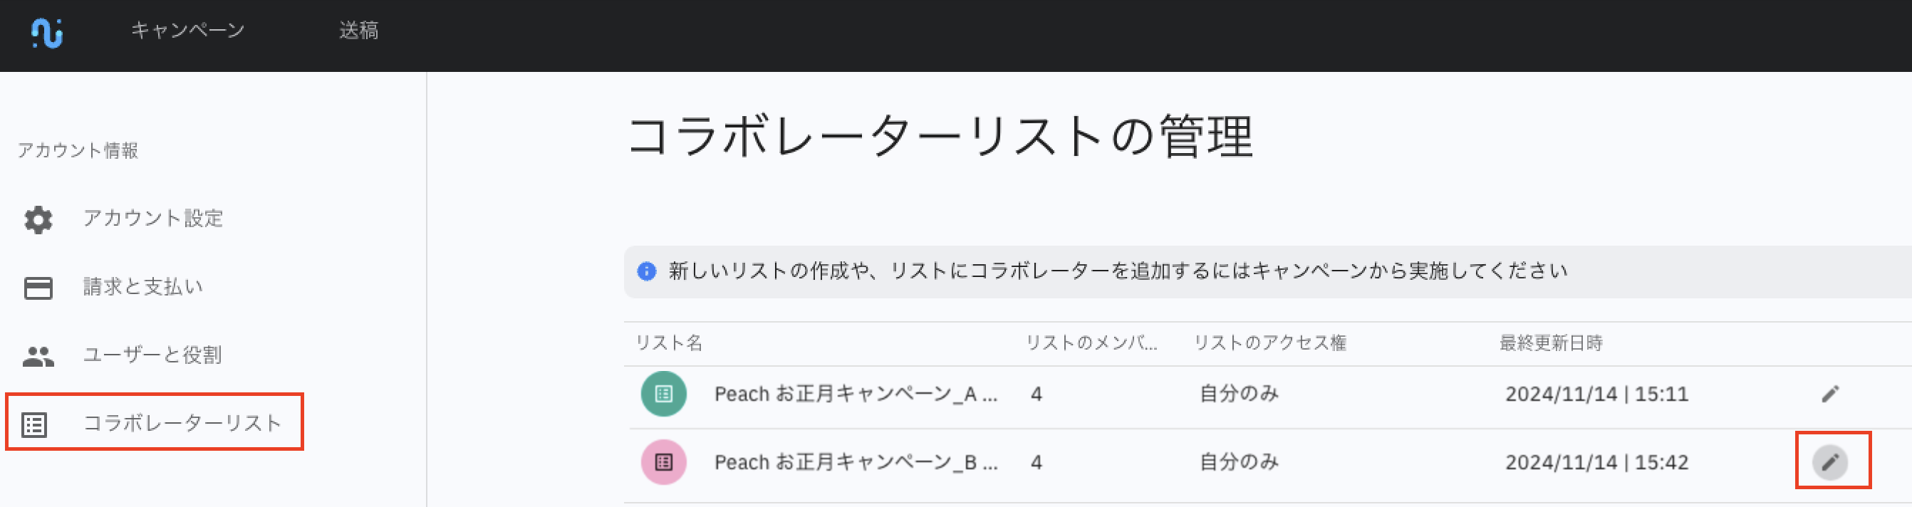
Task: Open Peach お正月キャンペーン_A list name
Action: [855, 394]
